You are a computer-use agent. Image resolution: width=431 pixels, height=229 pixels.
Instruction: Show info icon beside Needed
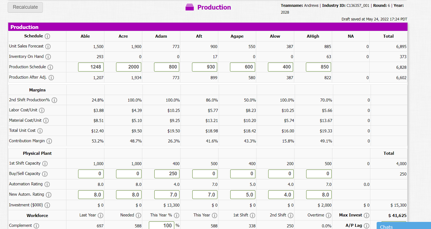click(x=138, y=215)
